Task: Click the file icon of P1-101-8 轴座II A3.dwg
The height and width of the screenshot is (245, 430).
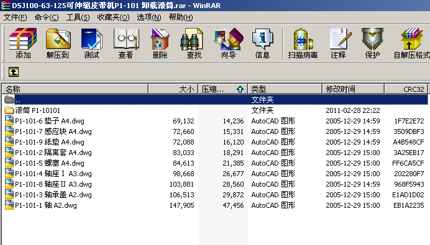Action: click(9, 184)
